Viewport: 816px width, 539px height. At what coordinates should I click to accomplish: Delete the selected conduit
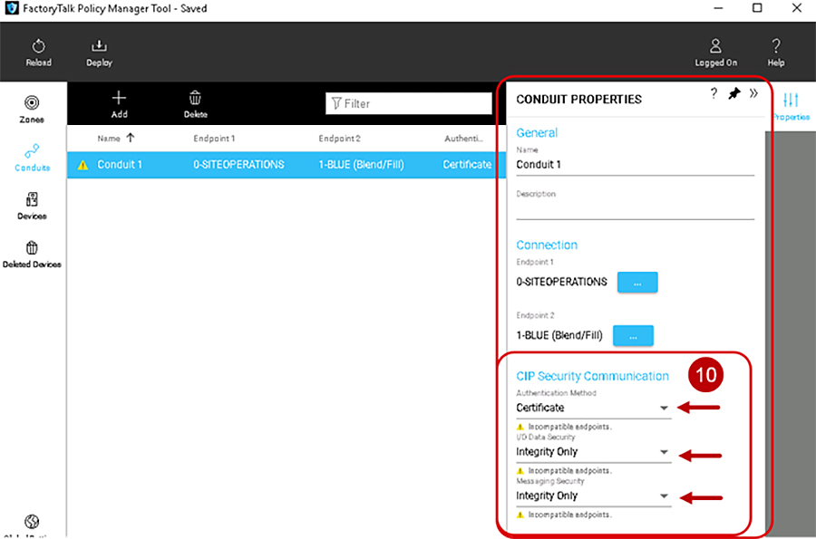(x=195, y=104)
